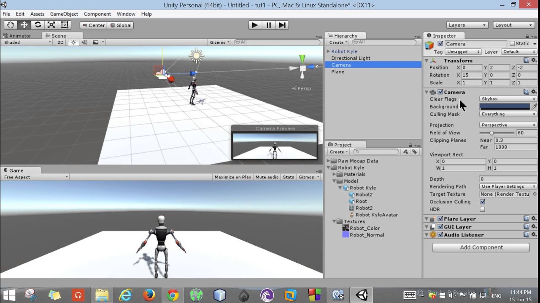The image size is (540, 303).
Task: Open Firefox from the taskbar
Action: 149,295
